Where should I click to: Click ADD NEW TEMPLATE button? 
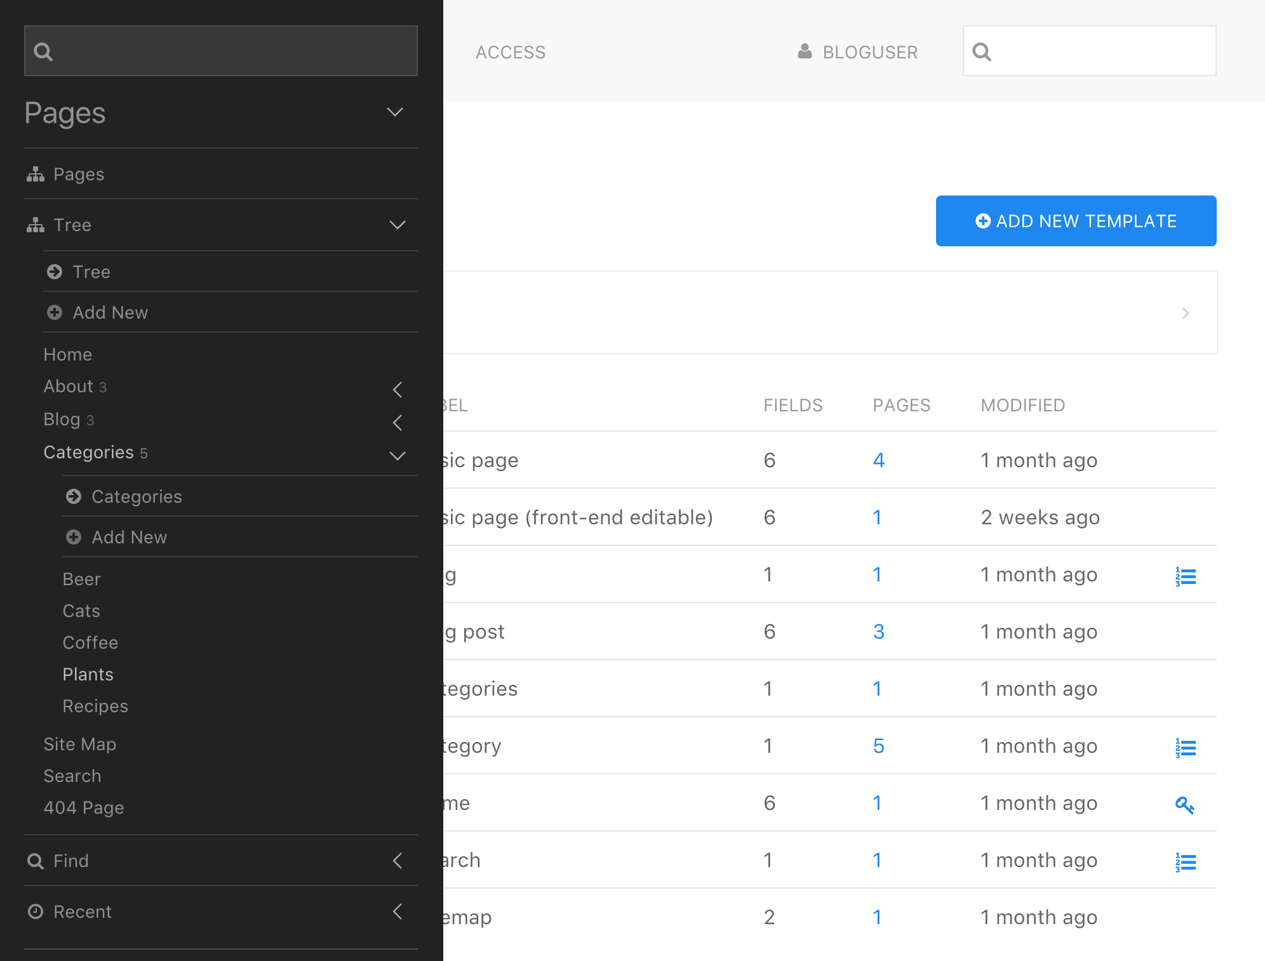pos(1076,221)
